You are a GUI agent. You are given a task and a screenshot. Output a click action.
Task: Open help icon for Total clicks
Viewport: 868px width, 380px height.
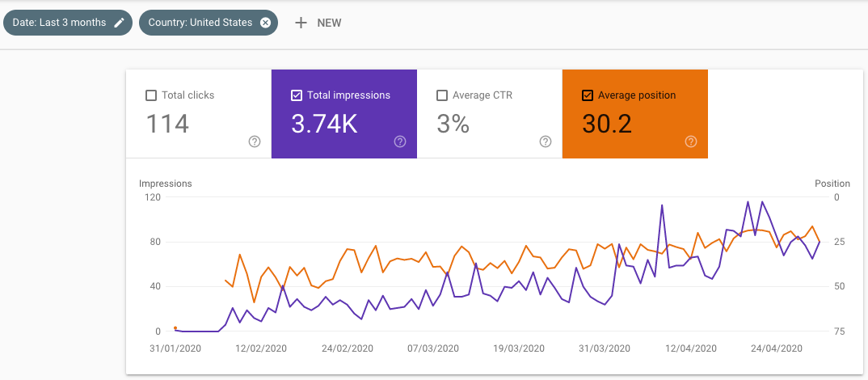coord(255,141)
